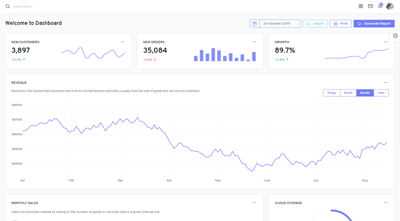Screen dimensions: 400x221
Task: Click the Print button
Action: click(340, 24)
